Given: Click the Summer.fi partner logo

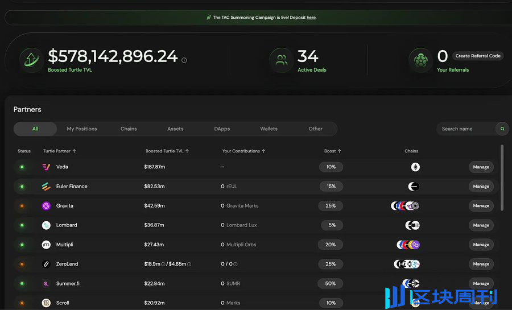Looking at the screenshot, I should 46,284.
